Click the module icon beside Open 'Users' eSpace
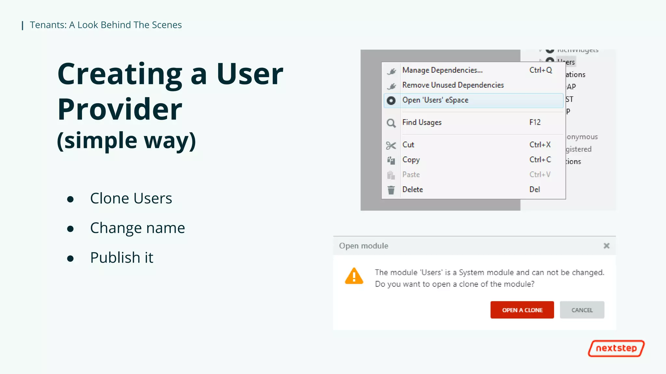 [x=391, y=101]
